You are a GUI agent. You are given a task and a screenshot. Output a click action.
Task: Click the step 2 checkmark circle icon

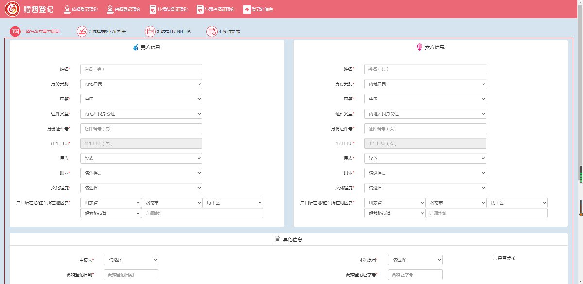click(82, 32)
